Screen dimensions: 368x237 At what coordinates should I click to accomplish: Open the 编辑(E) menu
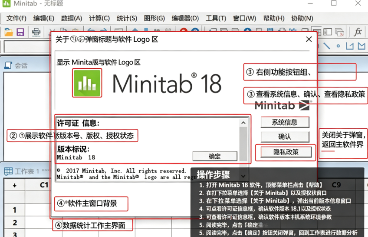[44, 18]
